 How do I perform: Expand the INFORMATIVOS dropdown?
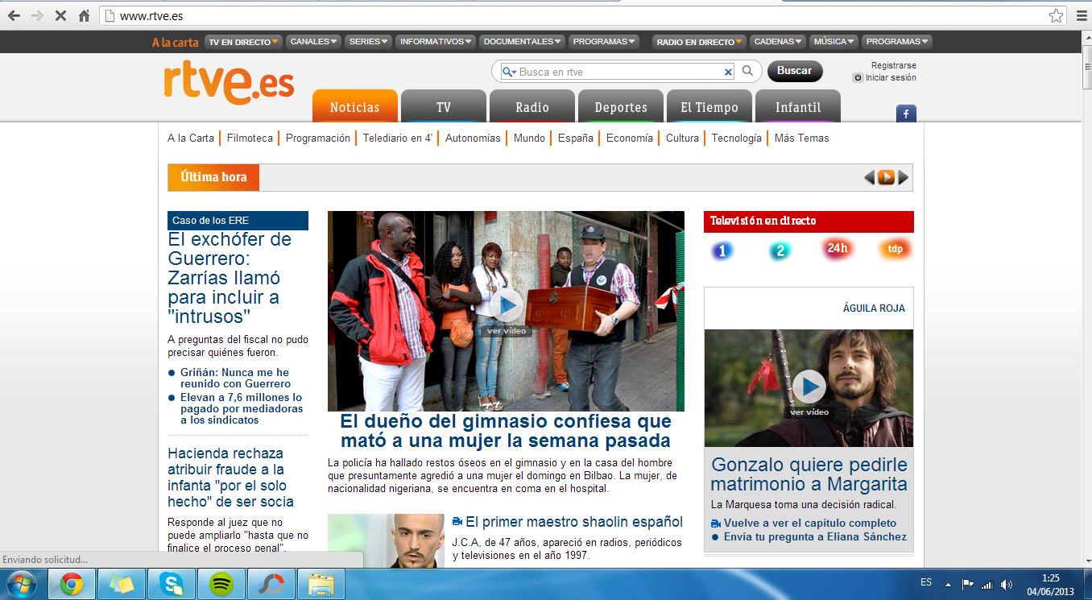tap(436, 41)
